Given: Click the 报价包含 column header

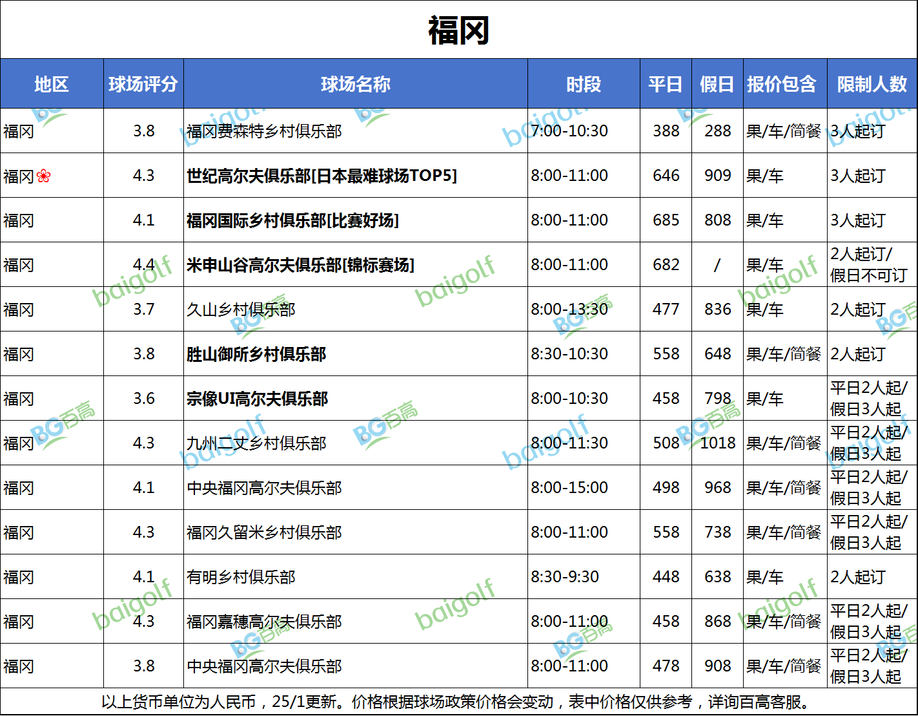Looking at the screenshot, I should [x=782, y=84].
